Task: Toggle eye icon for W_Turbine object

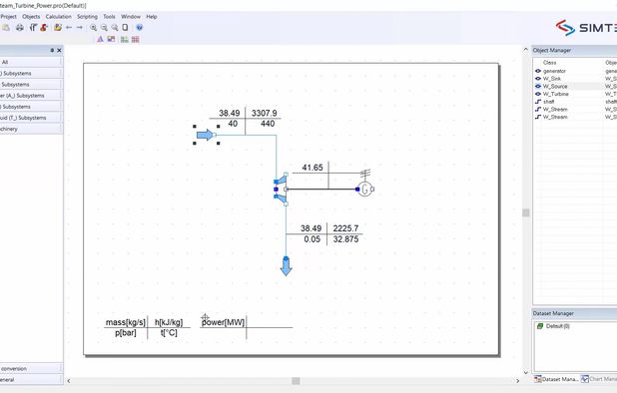Action: (x=538, y=94)
